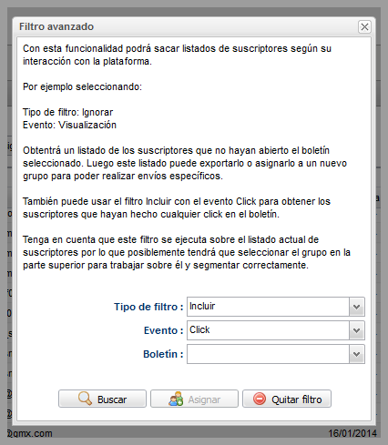Click the text 'Tipo de filtro: Ignorar'
388x445 pixels.
68,112
